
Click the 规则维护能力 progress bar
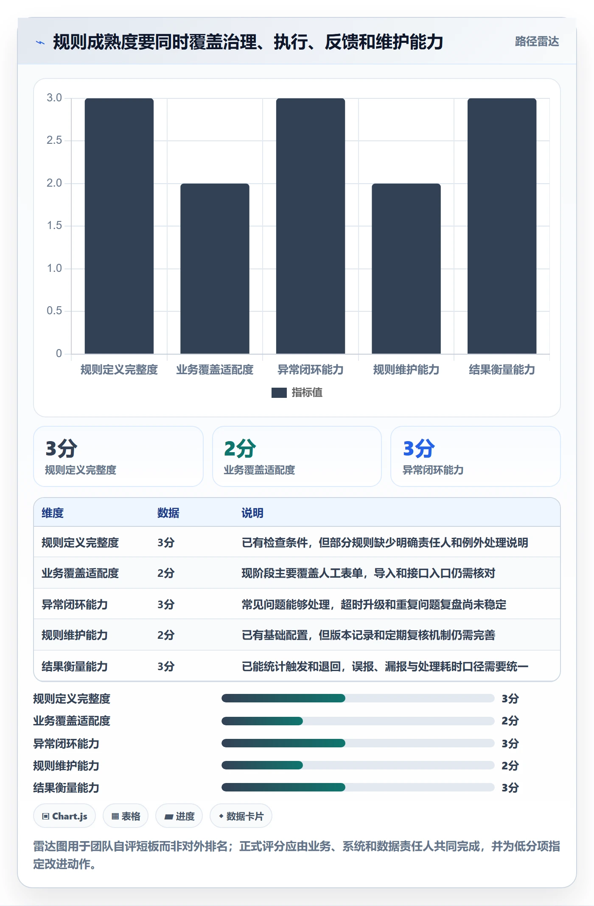[x=358, y=765]
